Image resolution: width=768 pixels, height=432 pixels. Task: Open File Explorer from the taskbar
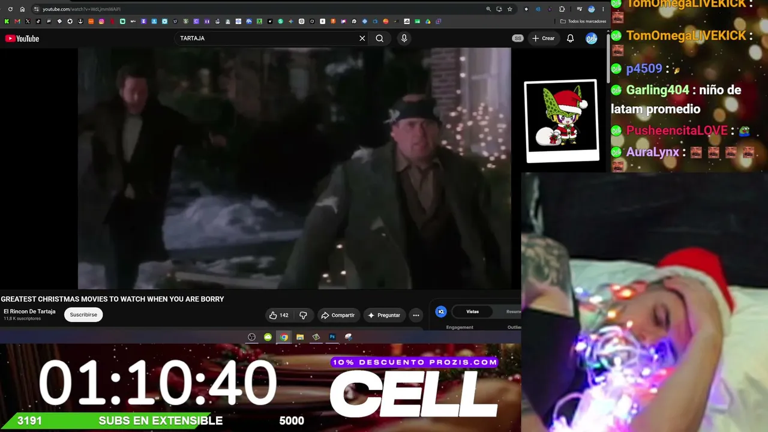click(300, 337)
